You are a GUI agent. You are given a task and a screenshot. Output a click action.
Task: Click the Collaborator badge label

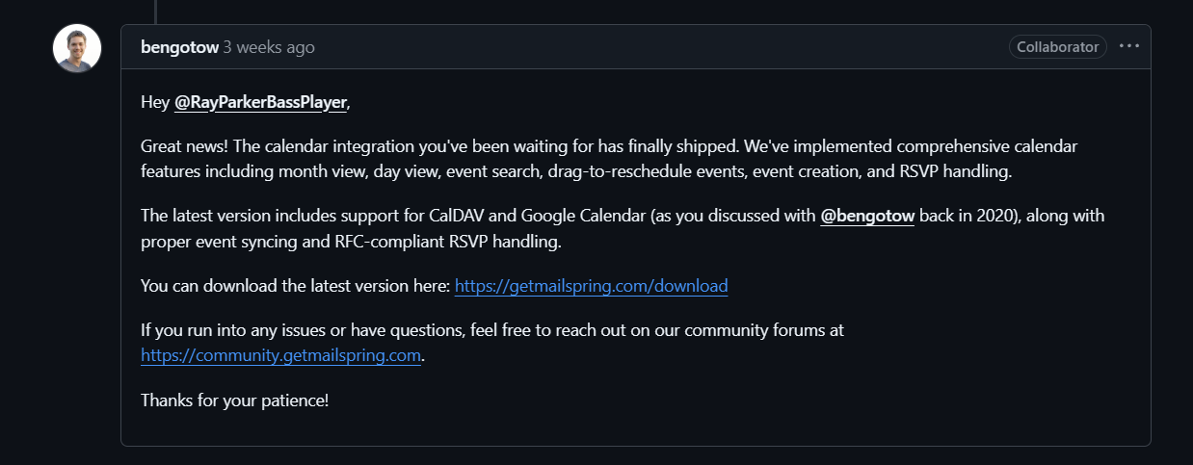click(x=1057, y=46)
